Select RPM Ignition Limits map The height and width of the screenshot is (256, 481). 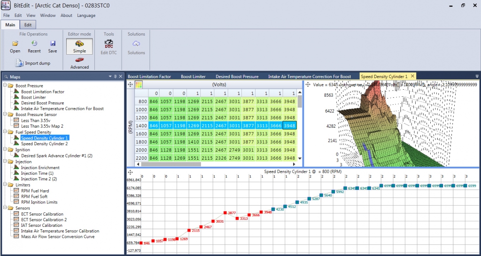39,202
